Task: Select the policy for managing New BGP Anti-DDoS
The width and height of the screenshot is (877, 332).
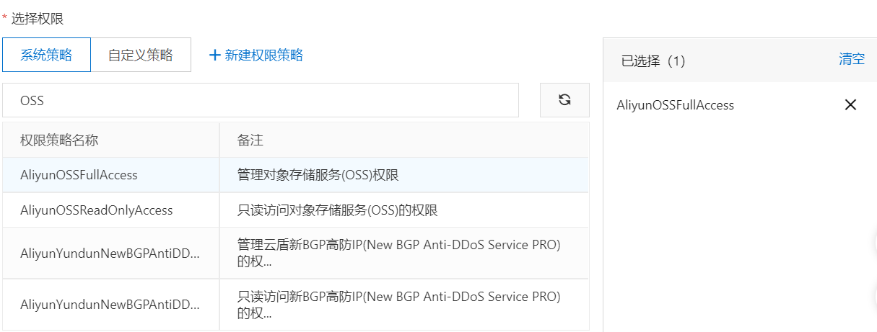Action: pos(110,254)
